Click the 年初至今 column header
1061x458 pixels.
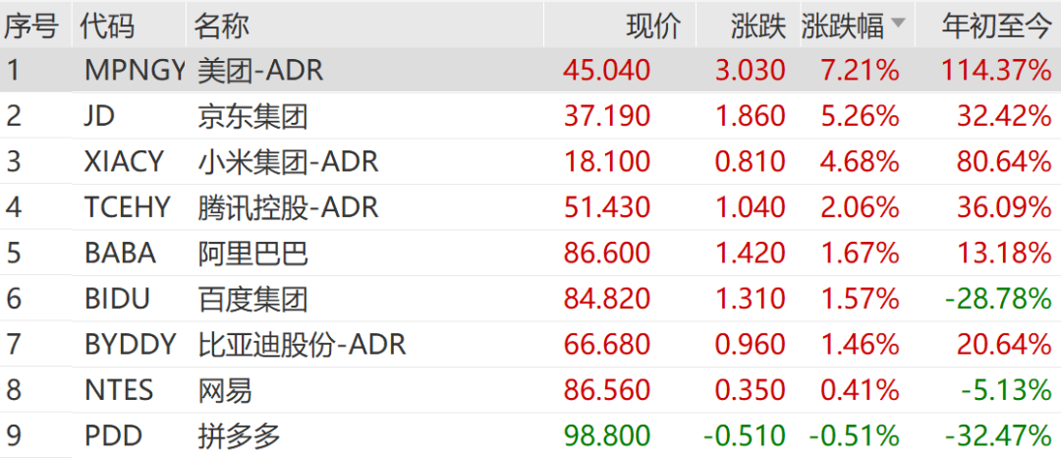tap(996, 26)
